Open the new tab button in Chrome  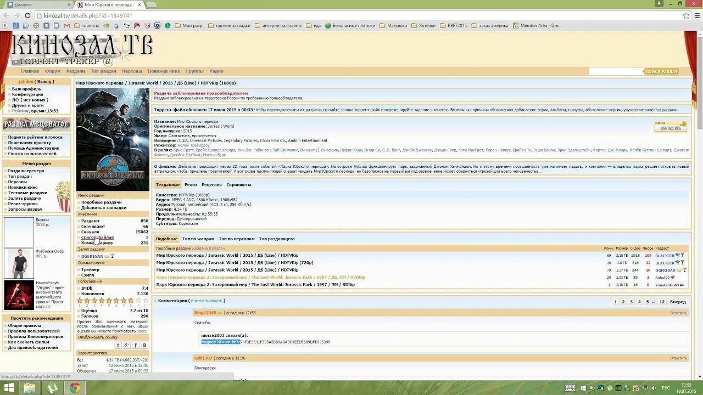tap(151, 5)
